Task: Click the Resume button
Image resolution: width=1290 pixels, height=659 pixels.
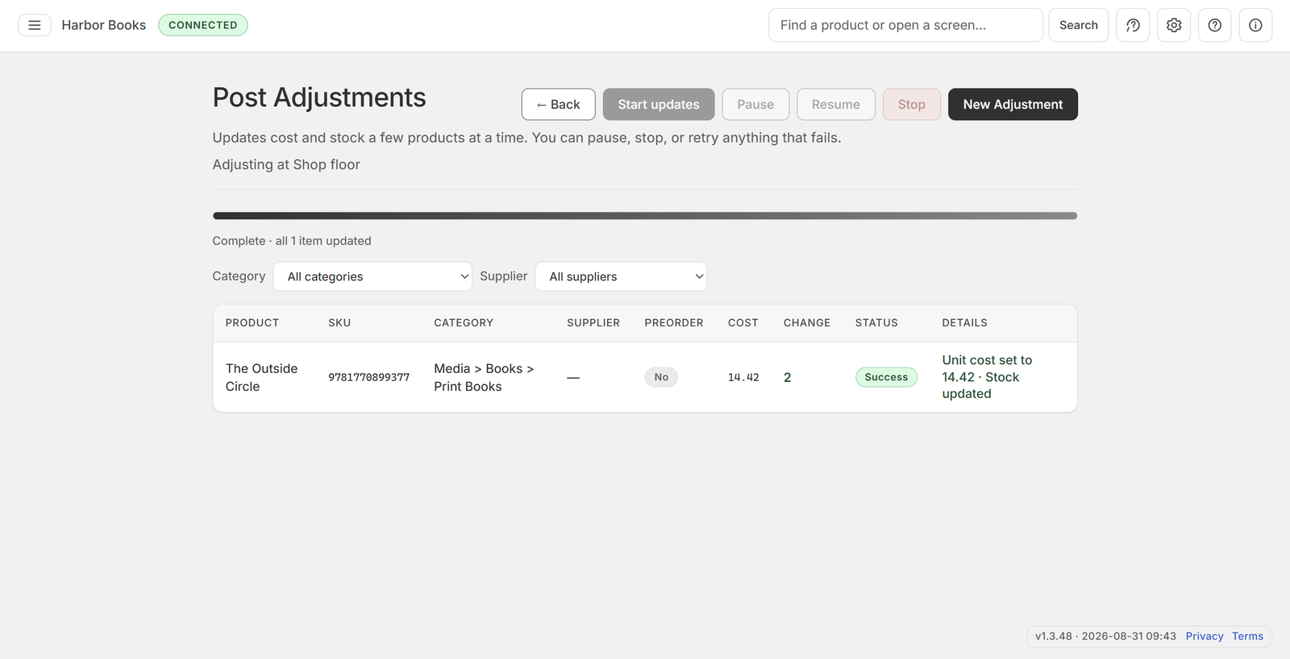Action: pos(836,105)
